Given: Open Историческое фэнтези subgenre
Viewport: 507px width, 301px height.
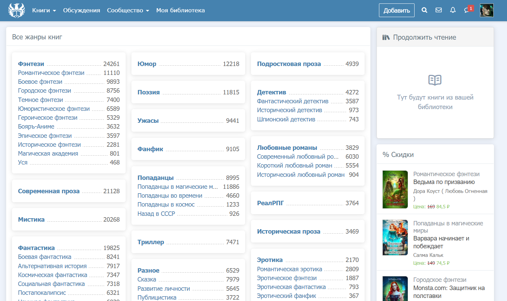Looking at the screenshot, I should (x=49, y=145).
